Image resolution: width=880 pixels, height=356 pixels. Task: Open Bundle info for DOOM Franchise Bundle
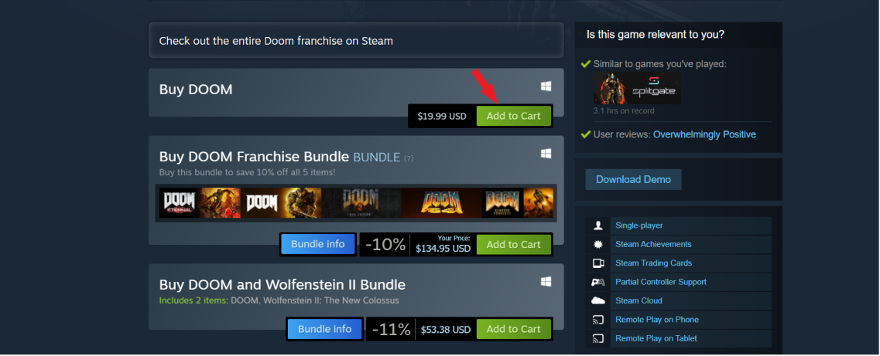point(317,245)
